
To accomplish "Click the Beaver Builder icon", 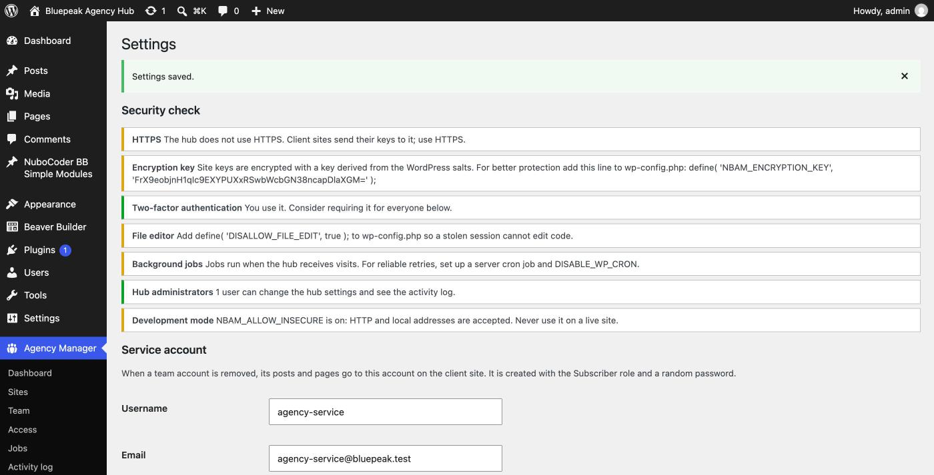I will click(x=12, y=227).
